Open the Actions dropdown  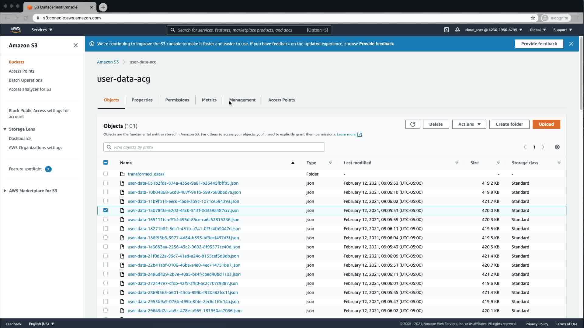tap(469, 124)
